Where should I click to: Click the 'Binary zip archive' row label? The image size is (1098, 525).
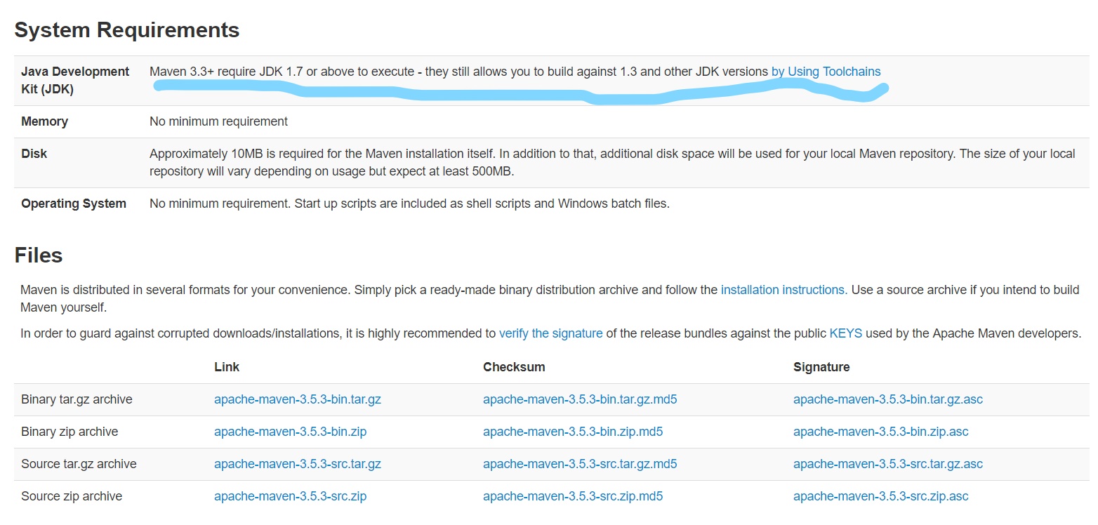pyautogui.click(x=70, y=432)
